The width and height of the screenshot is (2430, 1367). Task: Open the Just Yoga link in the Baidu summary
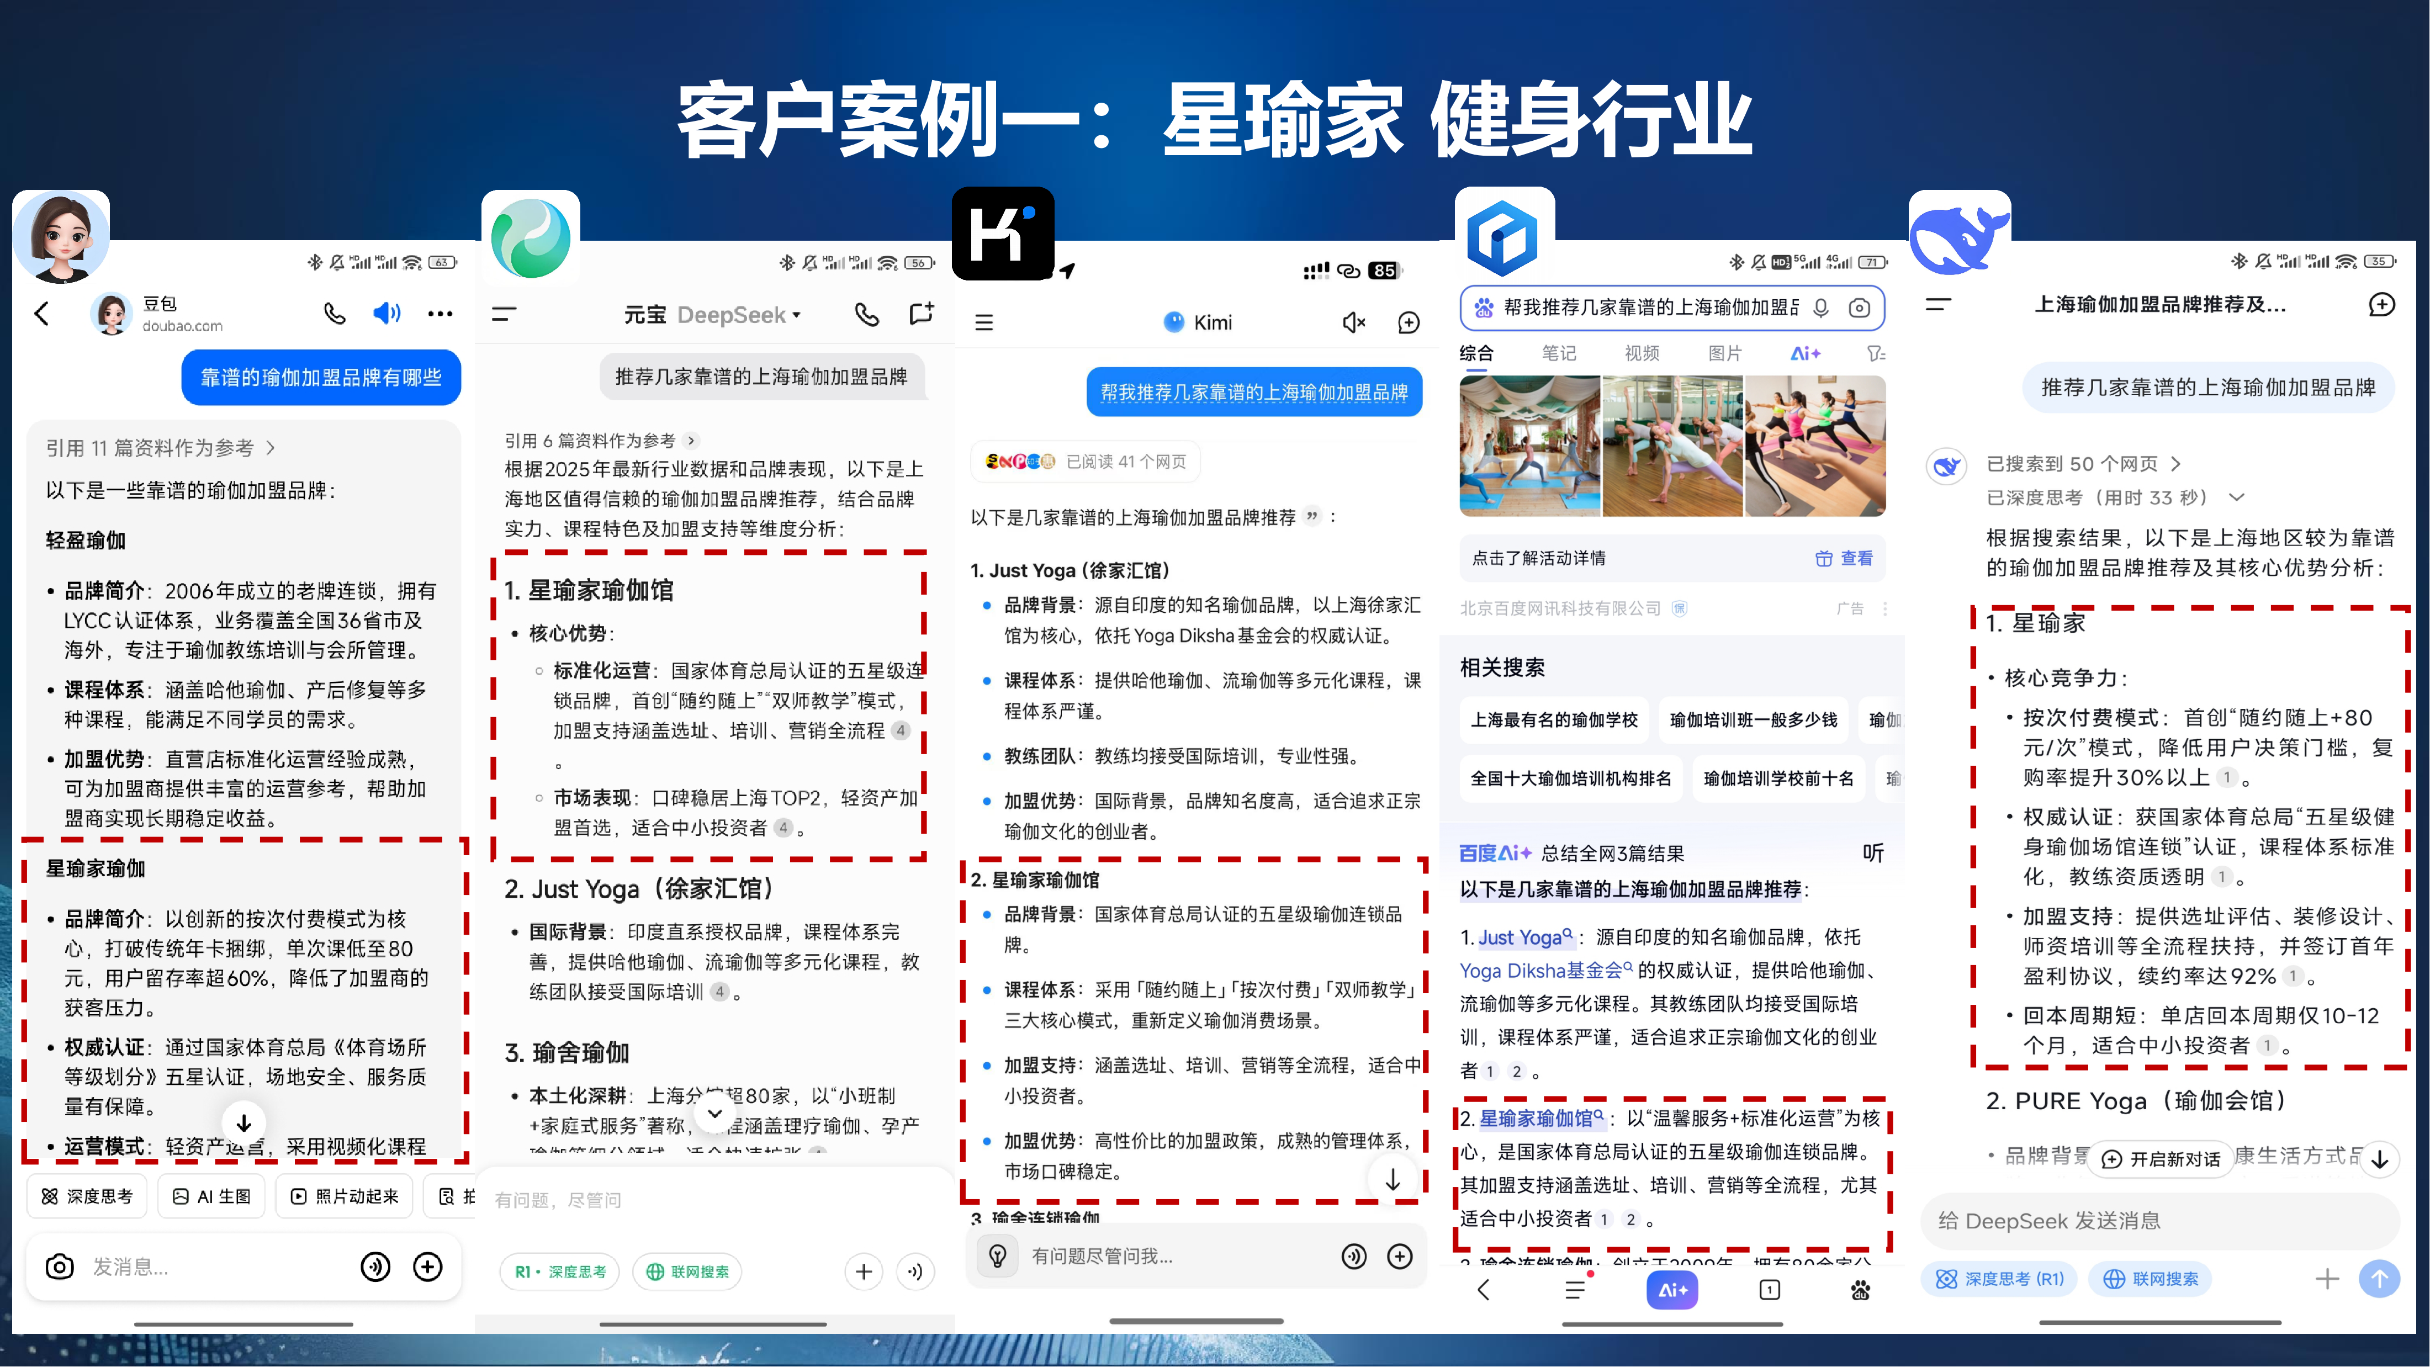point(1526,938)
